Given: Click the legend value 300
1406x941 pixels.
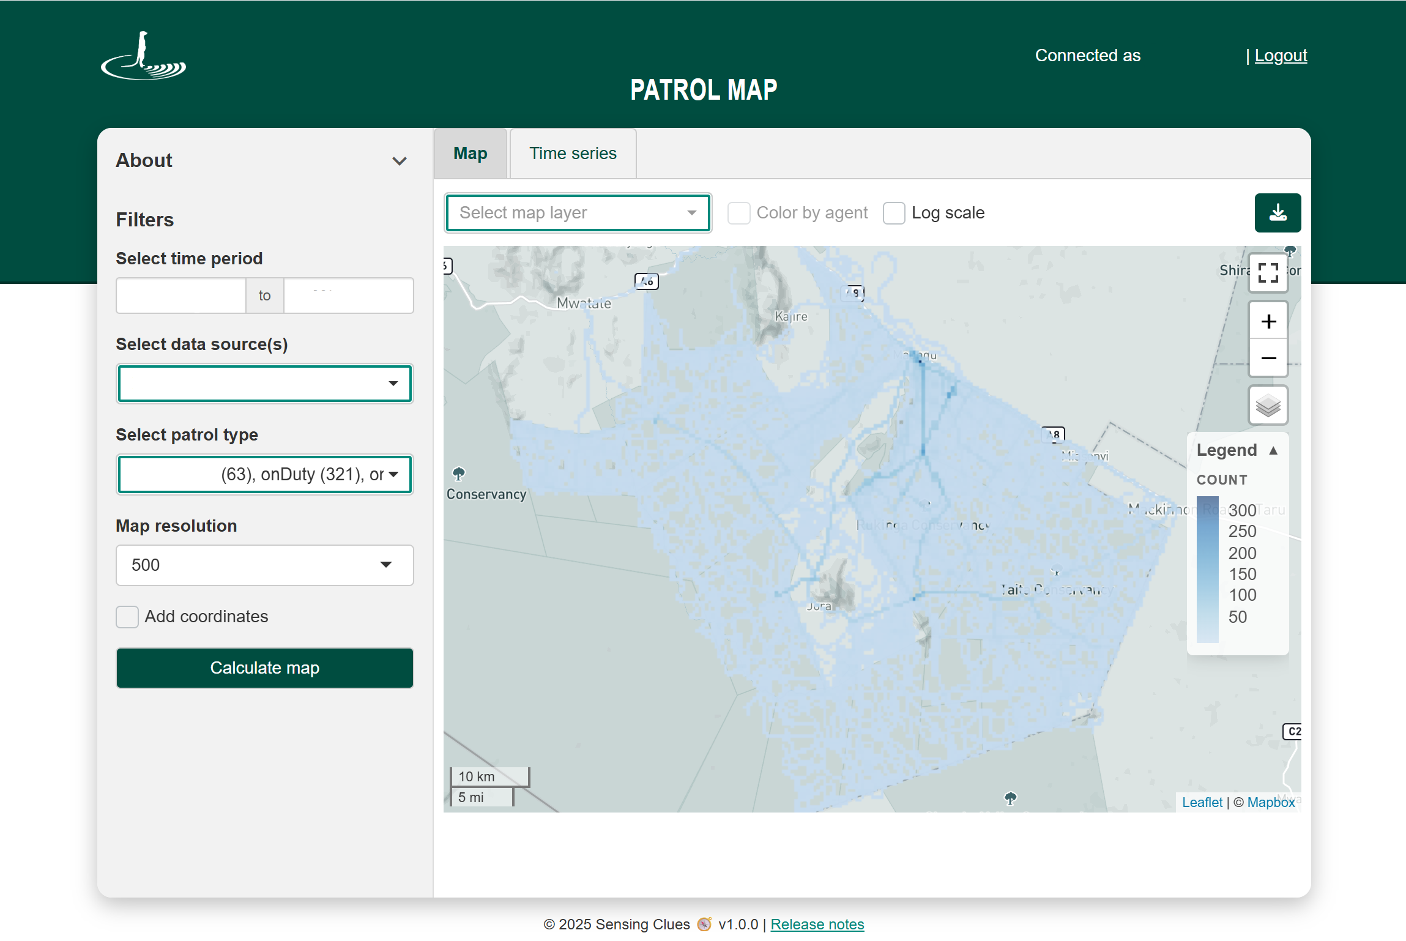Looking at the screenshot, I should [x=1242, y=510].
